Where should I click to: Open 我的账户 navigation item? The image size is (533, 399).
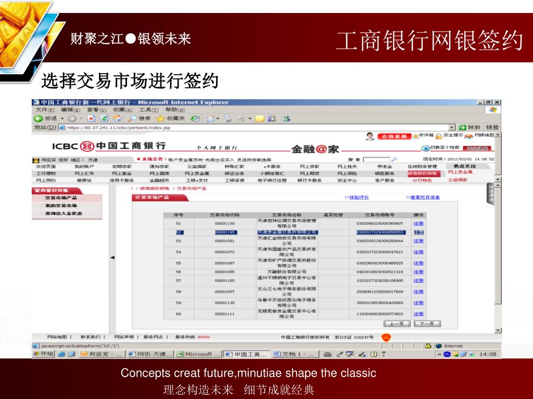[84, 167]
